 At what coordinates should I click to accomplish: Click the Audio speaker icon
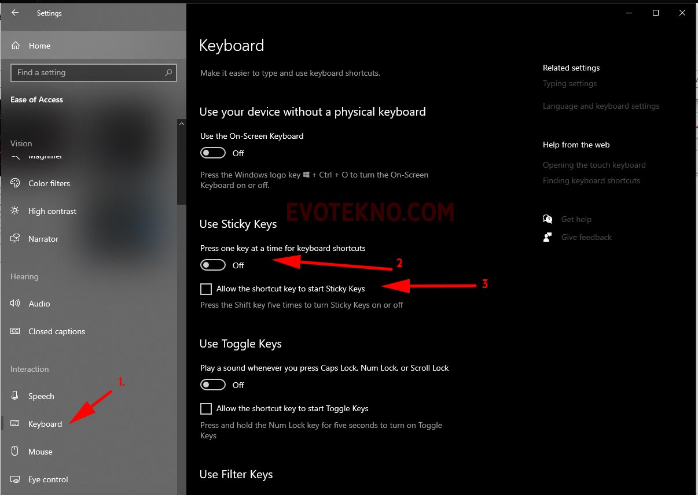click(x=16, y=304)
